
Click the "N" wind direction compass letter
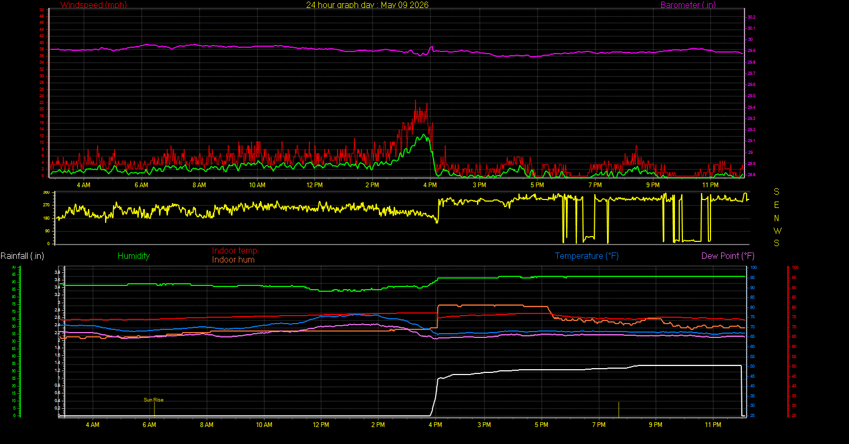[x=777, y=218]
